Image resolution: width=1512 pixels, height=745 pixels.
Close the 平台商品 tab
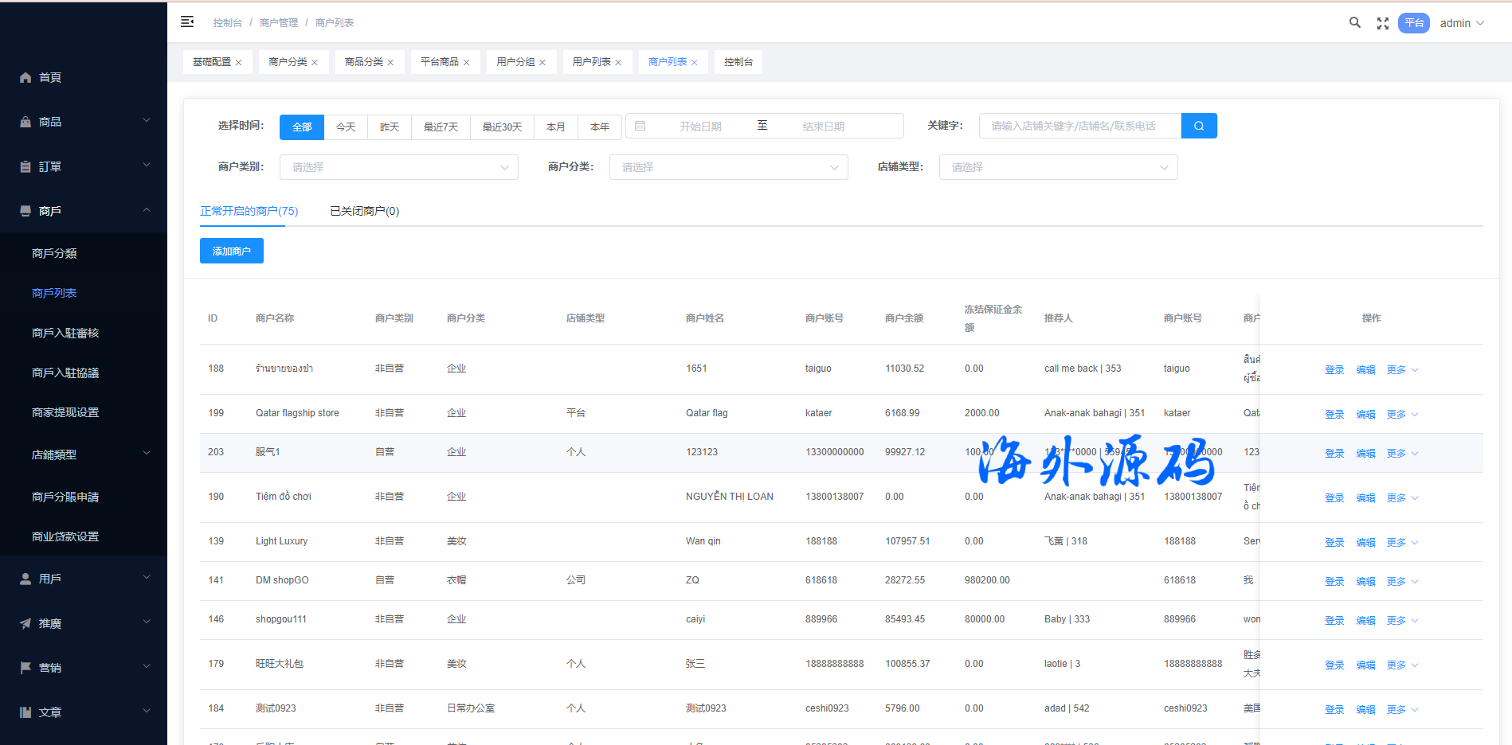pos(467,63)
